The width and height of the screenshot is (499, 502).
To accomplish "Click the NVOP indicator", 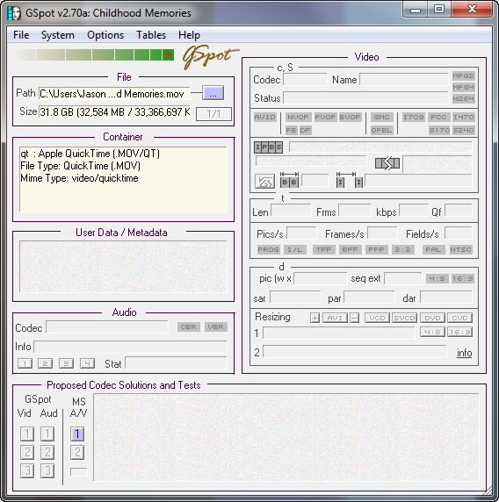I will coord(298,118).
